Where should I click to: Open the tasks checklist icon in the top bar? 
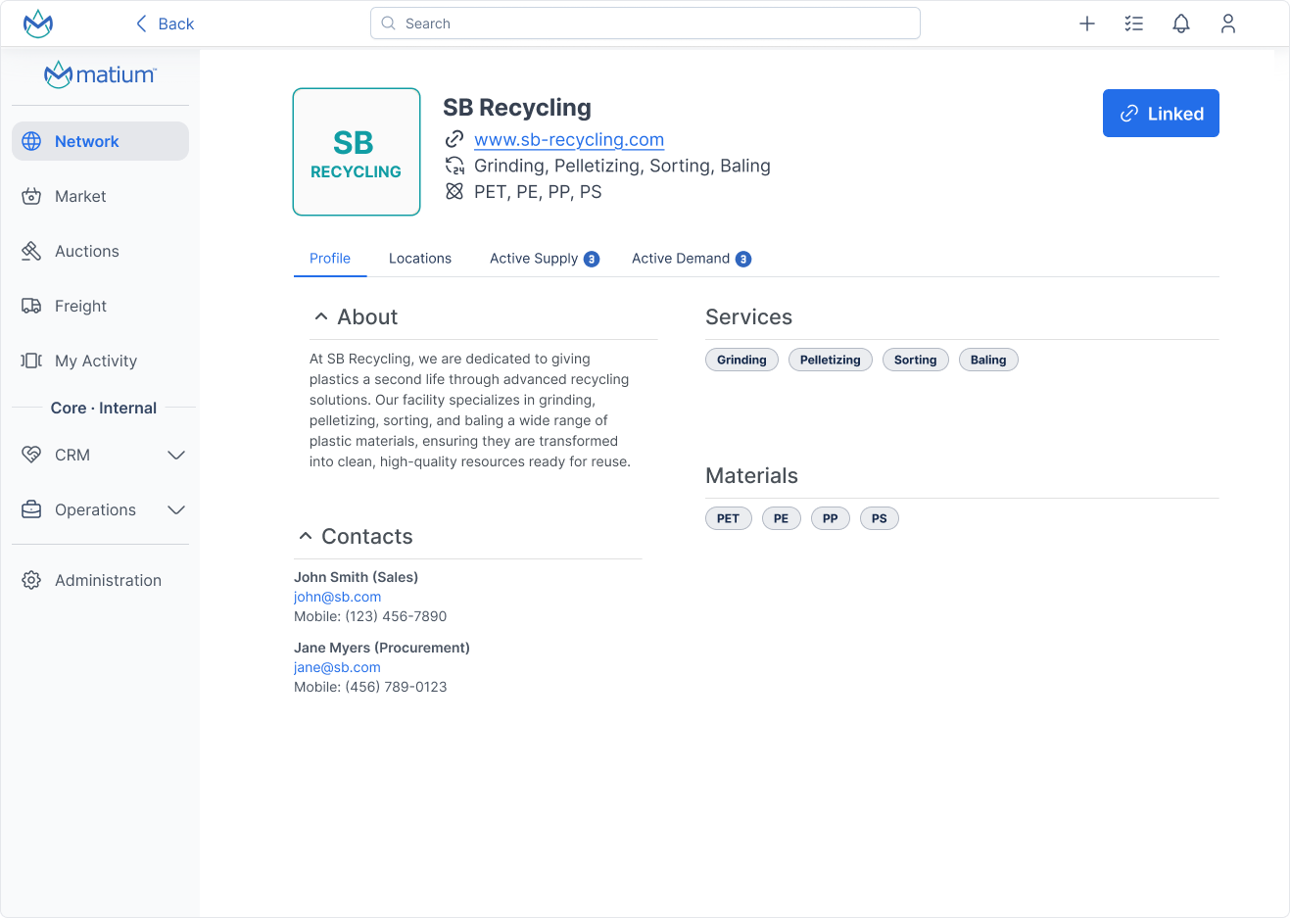[x=1133, y=23]
